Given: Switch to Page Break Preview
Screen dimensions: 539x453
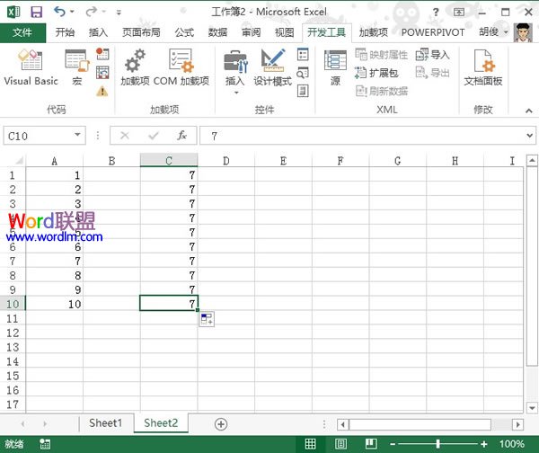Looking at the screenshot, I should [371, 444].
